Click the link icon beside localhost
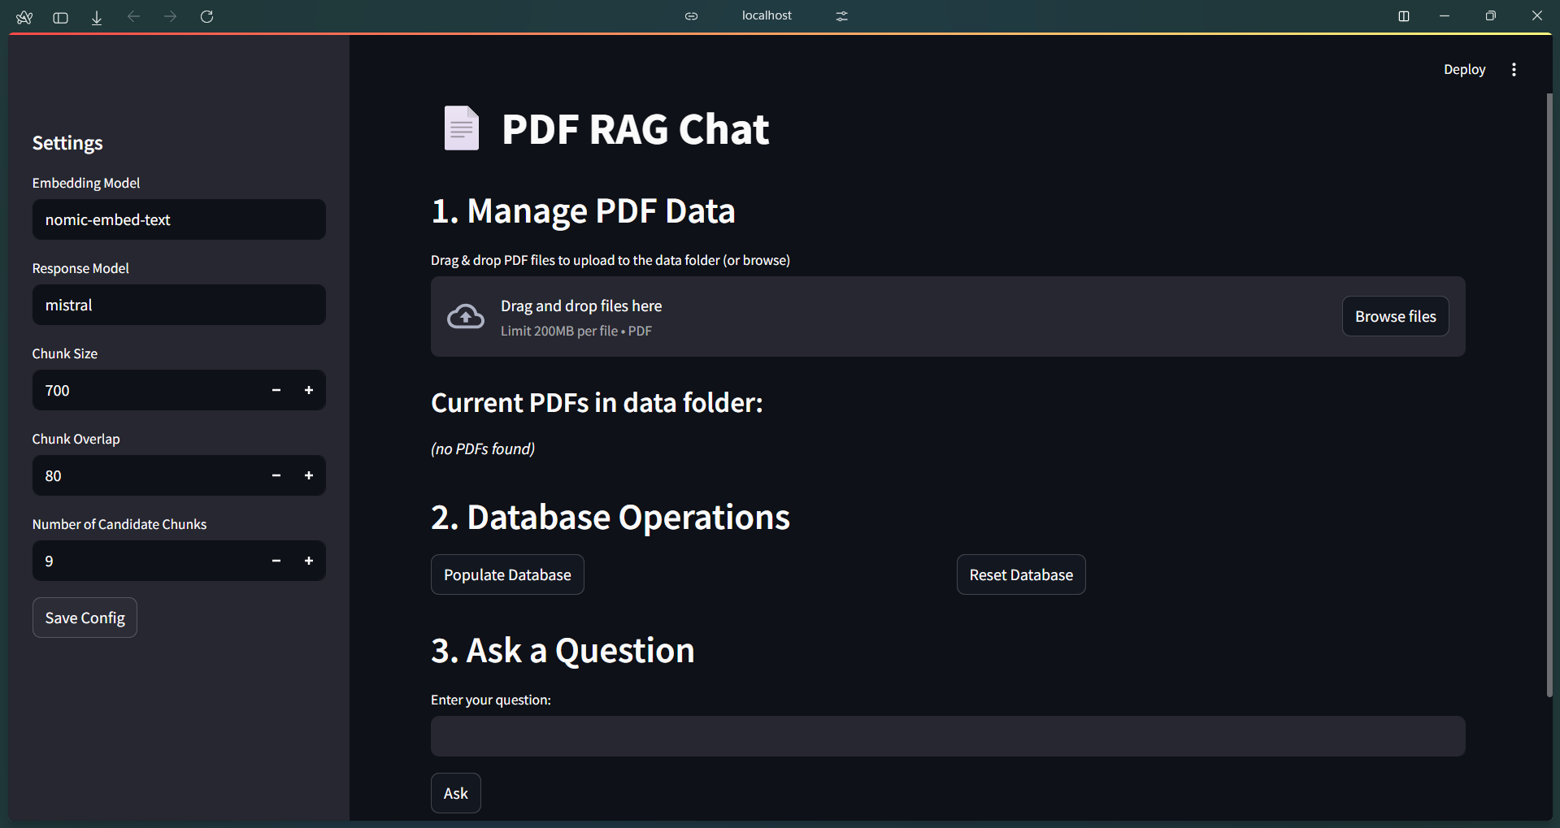This screenshot has width=1560, height=828. pos(691,16)
